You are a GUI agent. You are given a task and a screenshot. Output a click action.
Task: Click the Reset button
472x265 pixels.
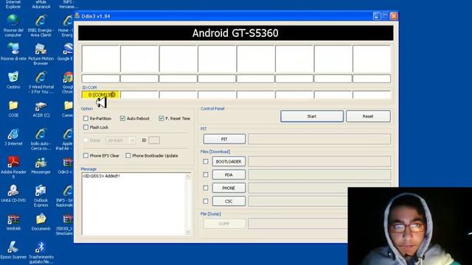(x=368, y=116)
